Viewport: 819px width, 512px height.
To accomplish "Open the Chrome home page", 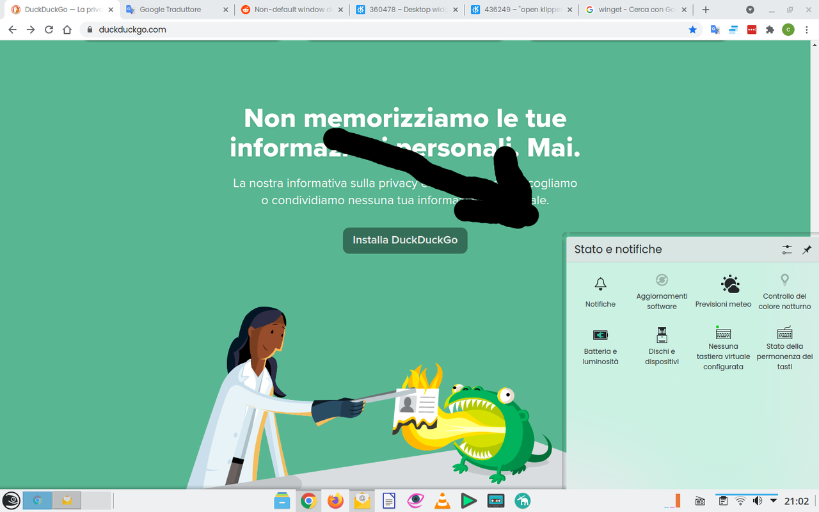I will point(67,29).
